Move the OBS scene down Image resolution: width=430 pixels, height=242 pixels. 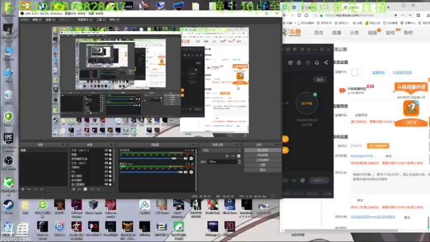(42, 189)
